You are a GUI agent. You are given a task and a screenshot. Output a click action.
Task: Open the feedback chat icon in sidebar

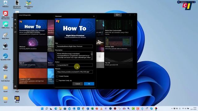15,32
